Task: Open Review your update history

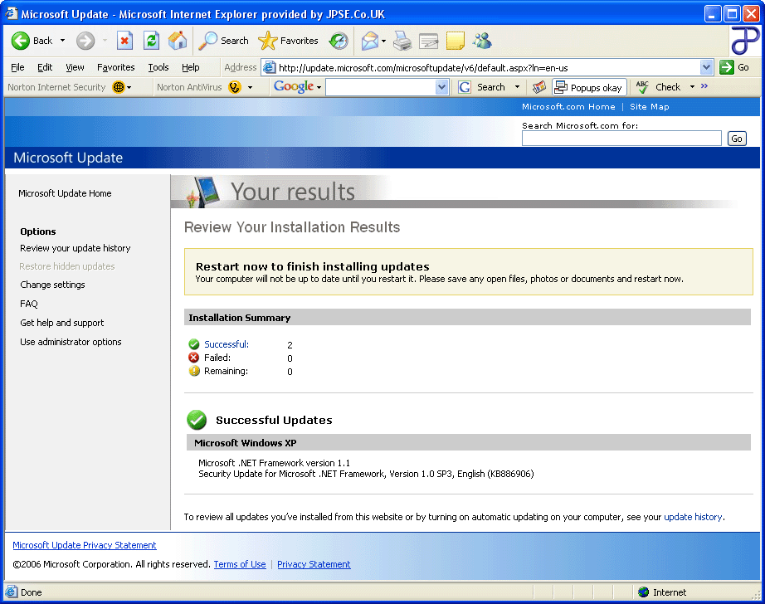Action: click(x=76, y=248)
